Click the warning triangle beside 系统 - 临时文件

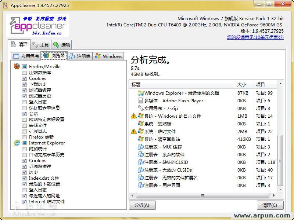133,131
